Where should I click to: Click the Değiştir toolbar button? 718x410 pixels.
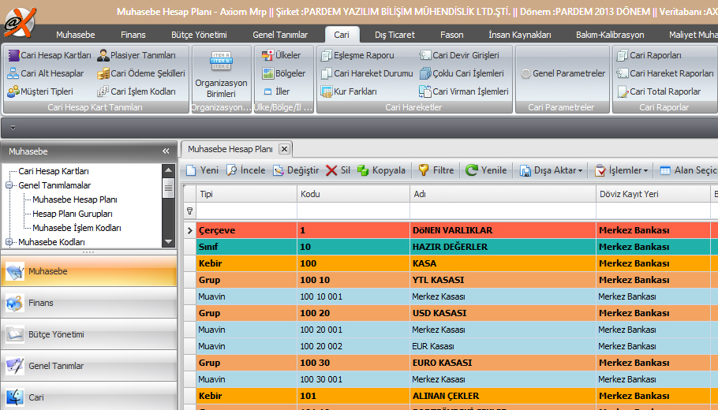click(x=296, y=170)
